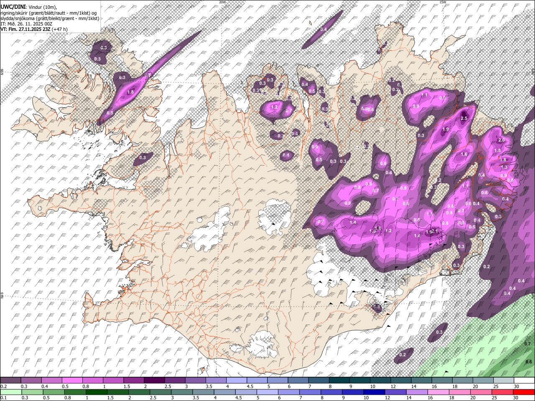Click the 0.6 value in green rain area
This screenshot has width=535, height=401.
(x=528, y=362)
